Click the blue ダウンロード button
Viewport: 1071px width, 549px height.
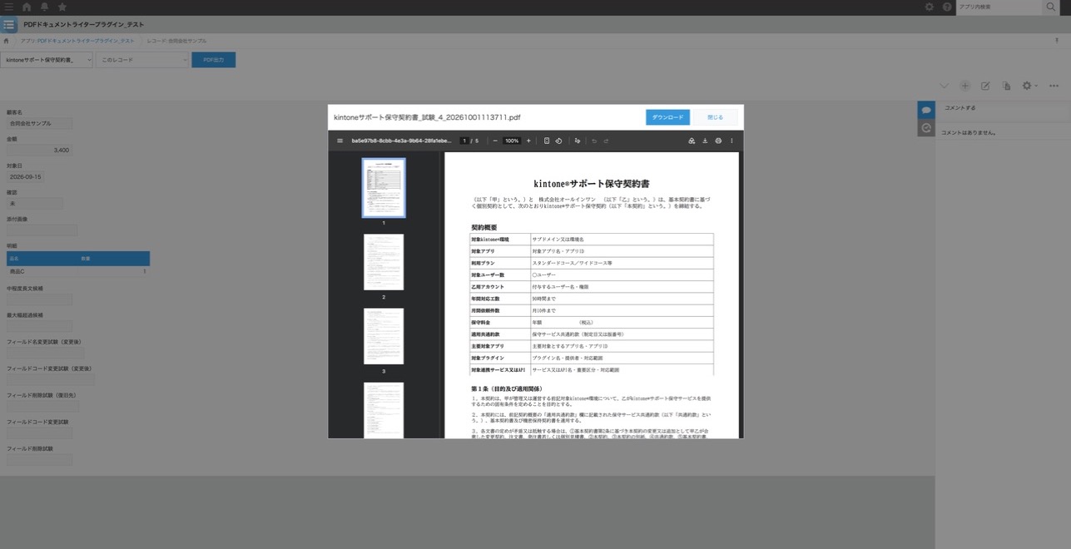point(667,117)
